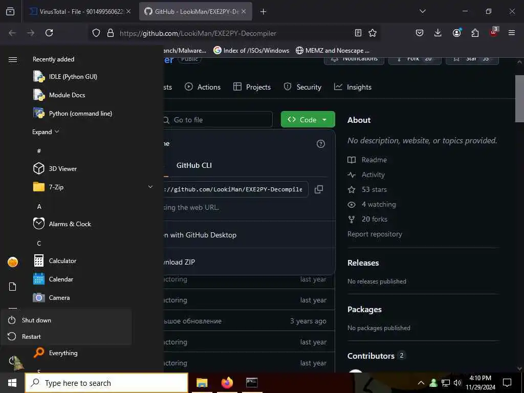Toggle reader view icon

click(x=358, y=33)
